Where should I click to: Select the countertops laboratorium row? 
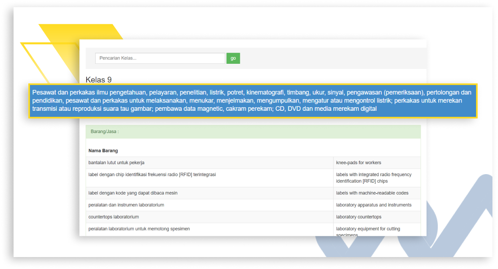pos(114,217)
